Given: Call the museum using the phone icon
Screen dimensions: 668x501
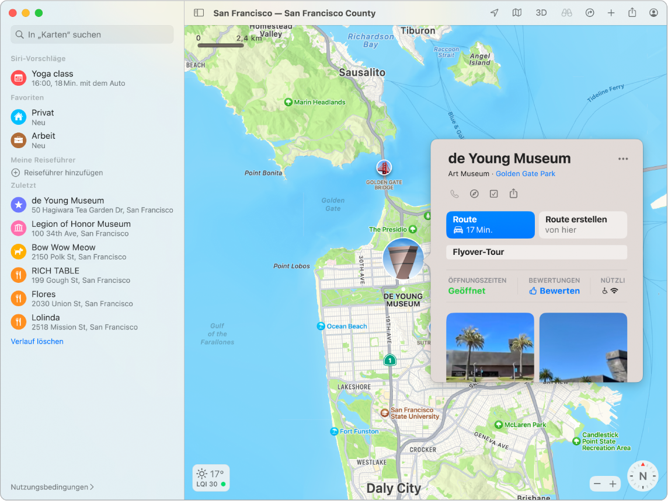Looking at the screenshot, I should coord(455,193).
